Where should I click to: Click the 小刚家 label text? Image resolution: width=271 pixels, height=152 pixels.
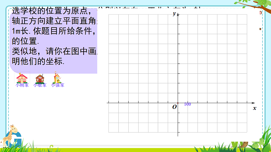pyautogui.click(x=22, y=85)
